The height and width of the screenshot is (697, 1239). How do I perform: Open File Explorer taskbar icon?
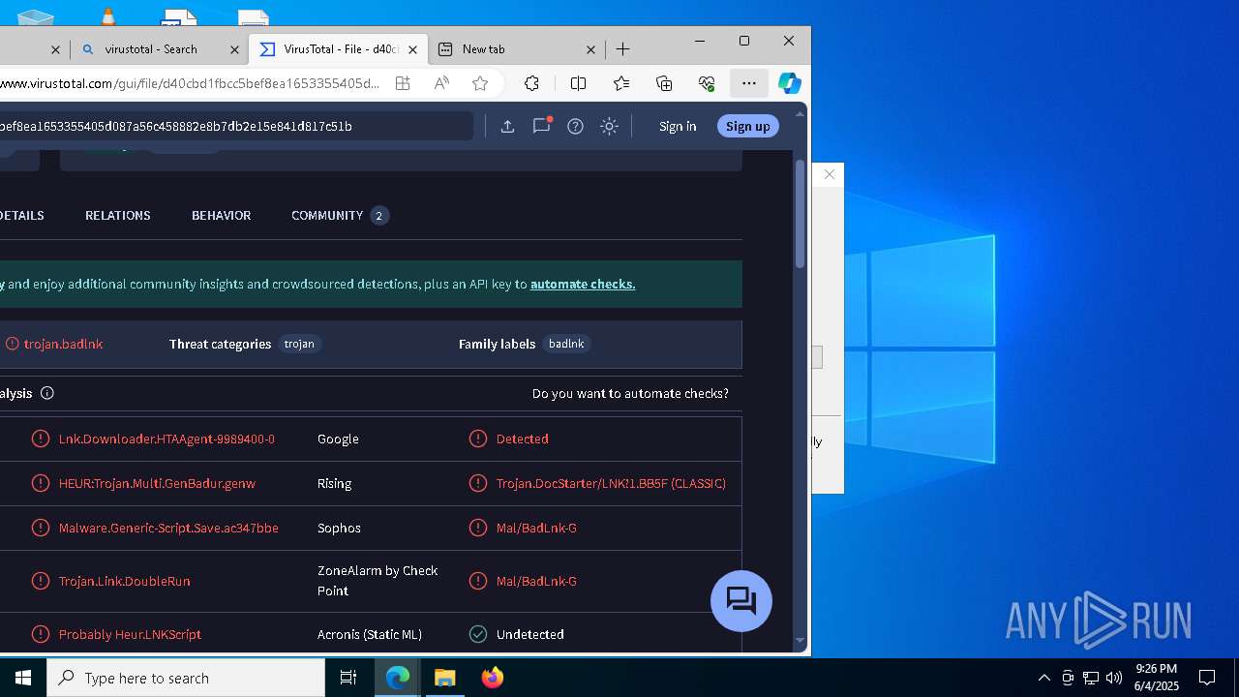pyautogui.click(x=445, y=678)
